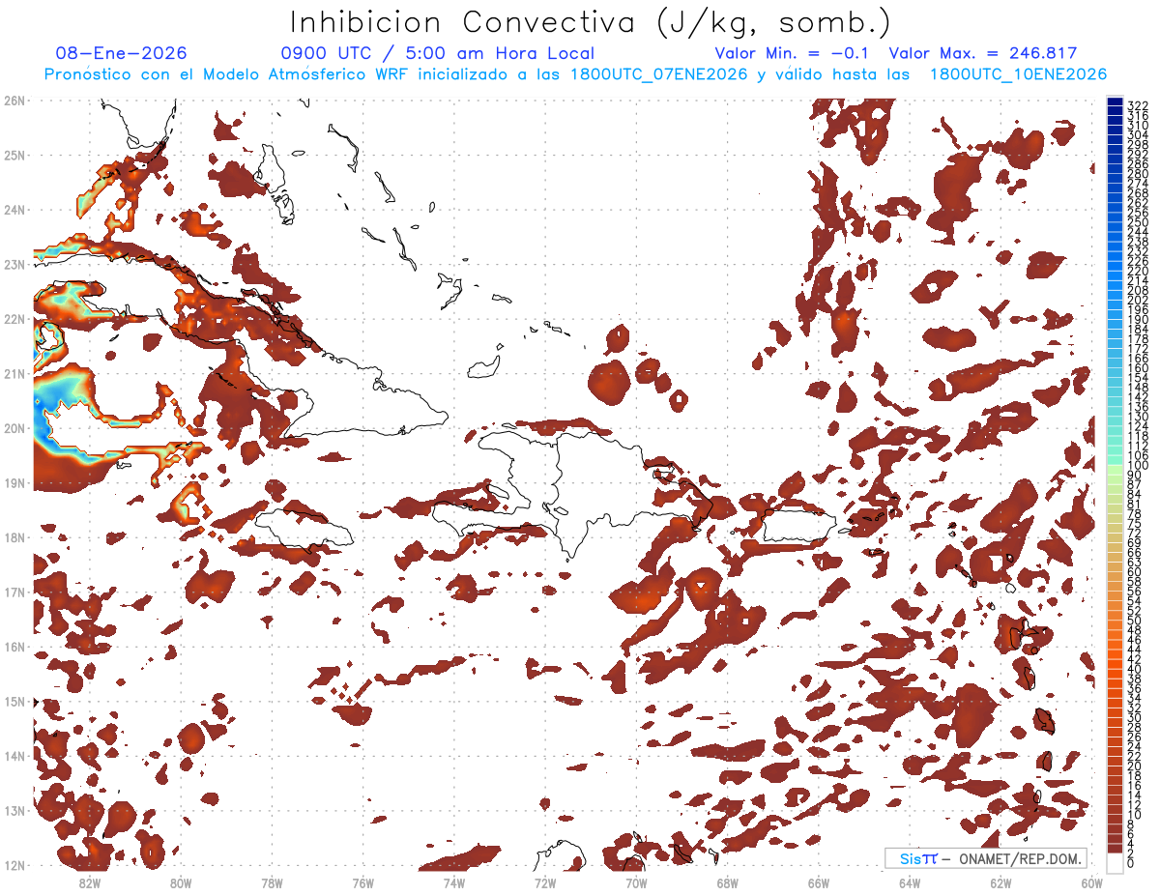Click the title "Inhibicion Convectiva (J/kg, somb.)"
The height and width of the screenshot is (896, 1160).
[591, 22]
